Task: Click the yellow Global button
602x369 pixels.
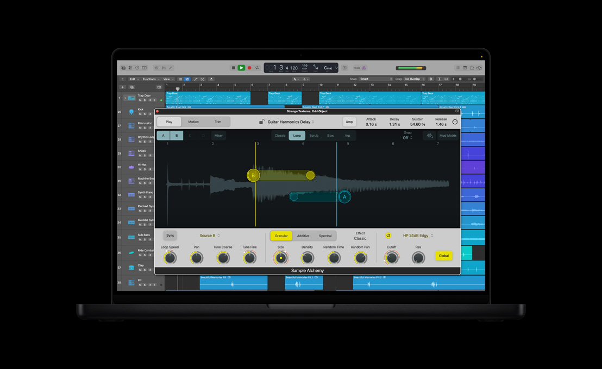Action: click(x=444, y=256)
